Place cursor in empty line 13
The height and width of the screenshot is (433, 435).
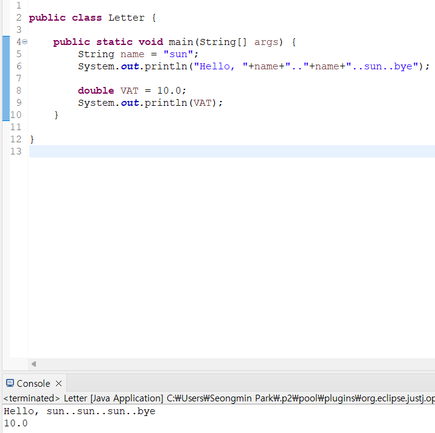232,151
